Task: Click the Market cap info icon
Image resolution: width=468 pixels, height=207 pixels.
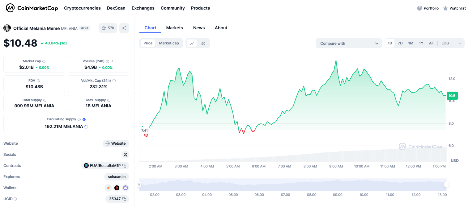Action: pos(44,61)
